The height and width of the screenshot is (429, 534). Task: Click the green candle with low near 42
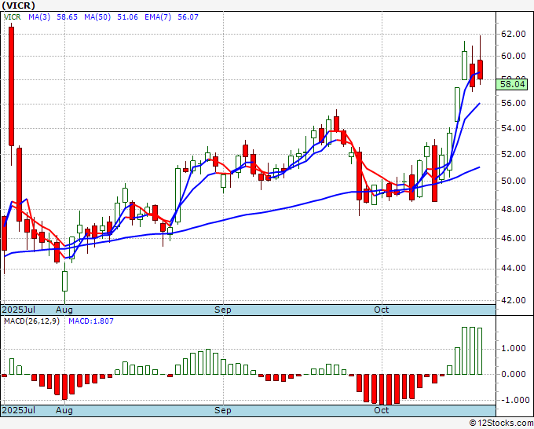(64, 281)
